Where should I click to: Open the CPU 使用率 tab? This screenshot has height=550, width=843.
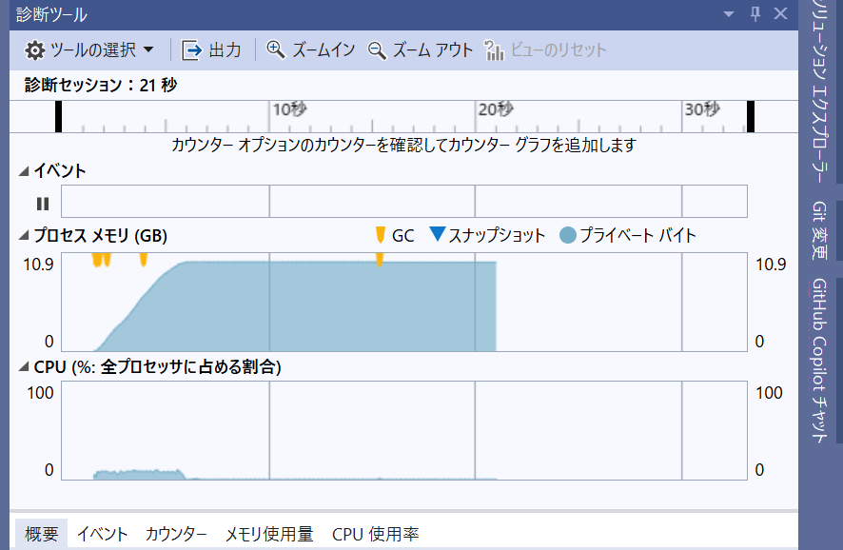pos(375,535)
